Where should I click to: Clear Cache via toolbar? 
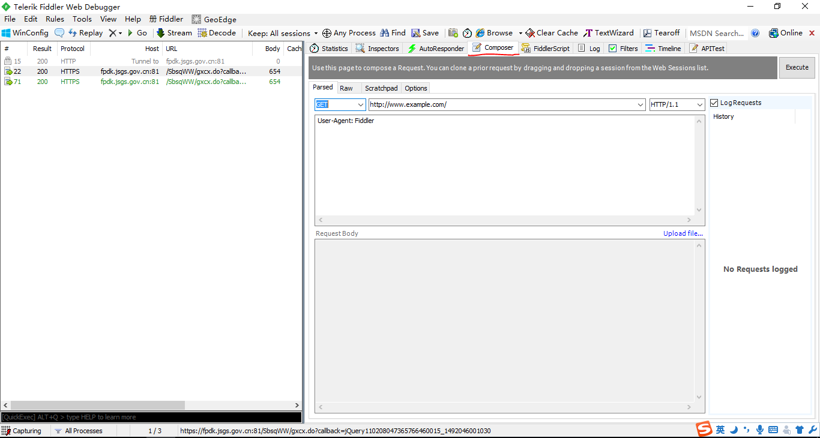[x=552, y=33]
